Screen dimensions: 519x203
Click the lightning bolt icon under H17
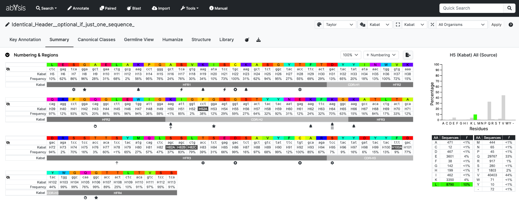[181, 90]
